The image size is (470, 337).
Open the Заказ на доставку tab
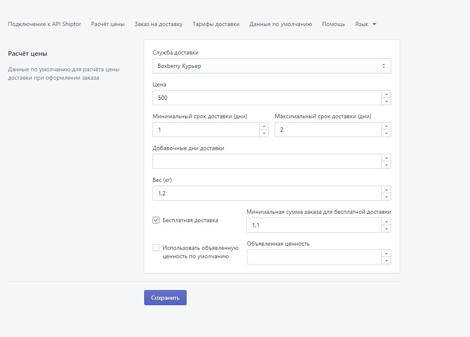tap(158, 24)
